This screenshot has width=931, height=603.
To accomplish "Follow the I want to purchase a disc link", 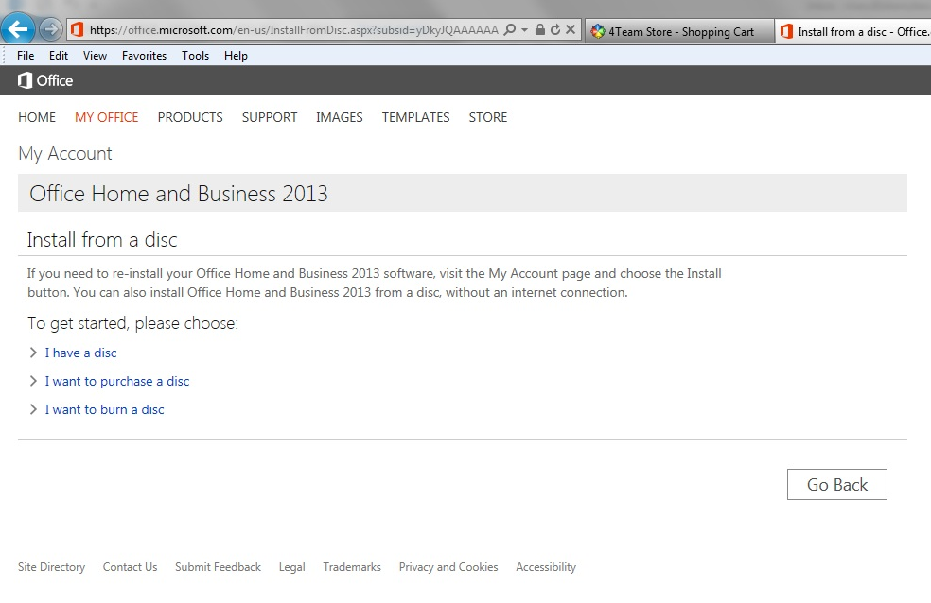I will pyautogui.click(x=117, y=381).
